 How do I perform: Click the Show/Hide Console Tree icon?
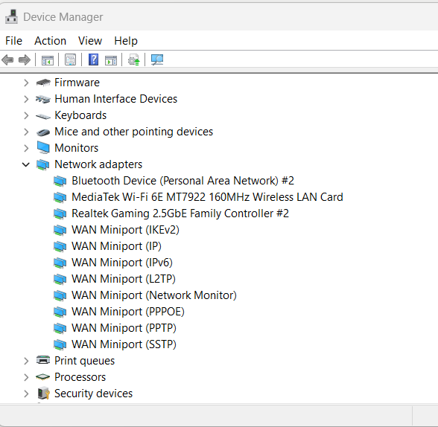tap(47, 60)
